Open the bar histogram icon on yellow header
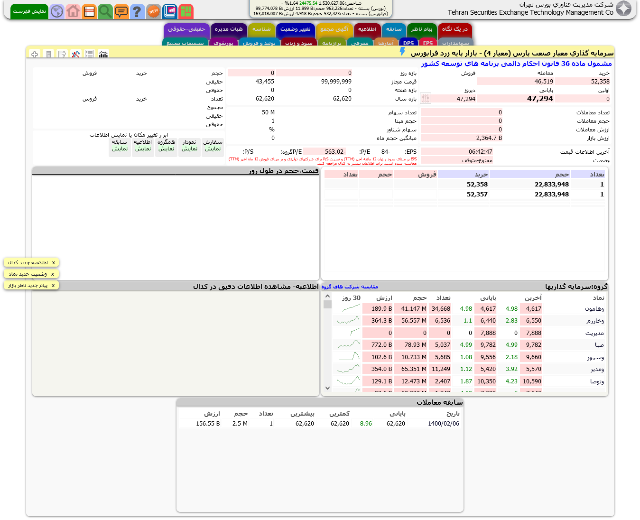The image size is (640, 520). (103, 54)
